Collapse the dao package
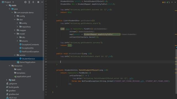Image resolution: width=177 pixels, height=99 pixels. click(x=15, y=20)
